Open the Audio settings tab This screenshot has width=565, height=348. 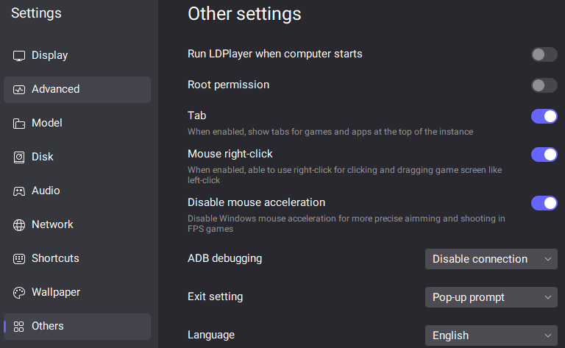[x=77, y=191]
